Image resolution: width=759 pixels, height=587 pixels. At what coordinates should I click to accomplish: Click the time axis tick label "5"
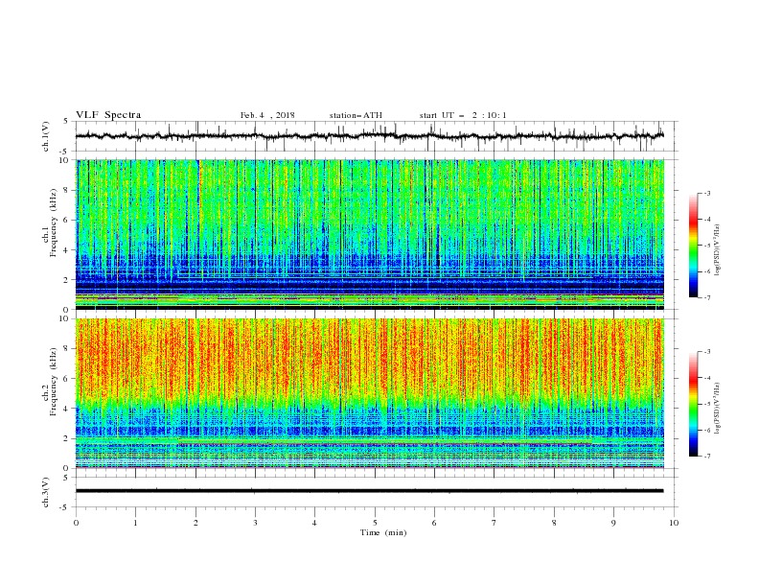point(375,523)
